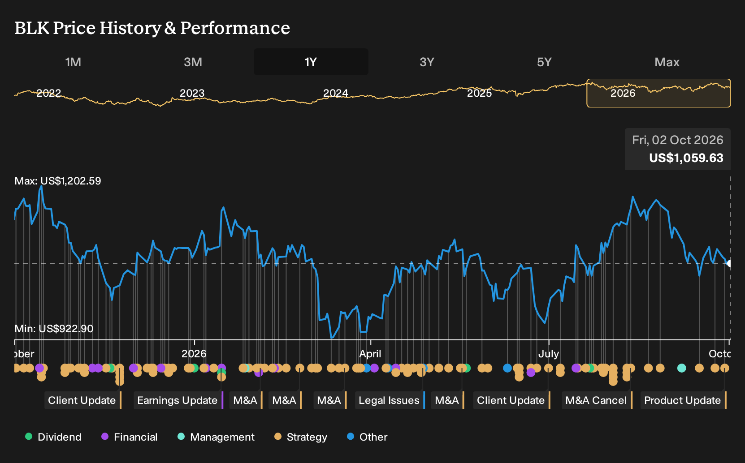Open the Earnings Update event label
This screenshot has width=745, height=463.
click(x=178, y=400)
